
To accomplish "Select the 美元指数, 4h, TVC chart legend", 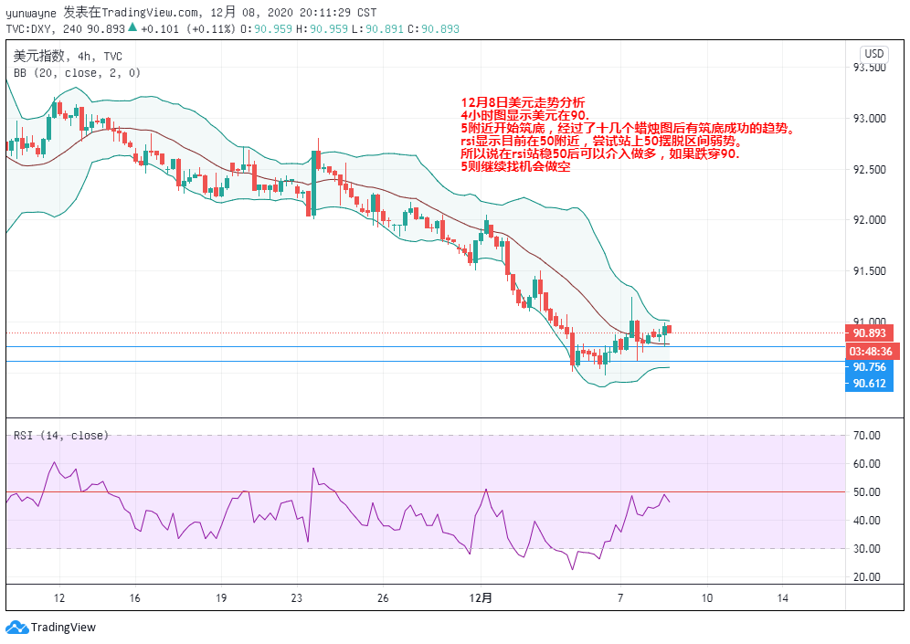I will coord(68,56).
